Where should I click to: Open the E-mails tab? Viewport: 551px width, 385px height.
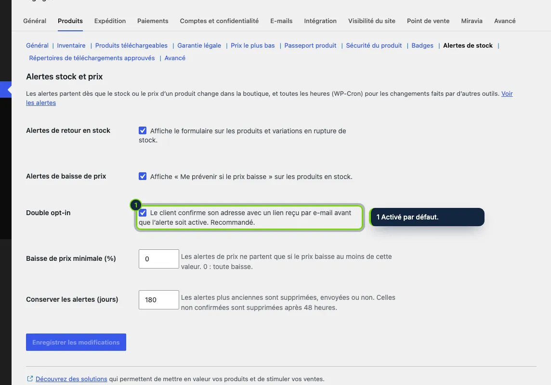tap(281, 21)
